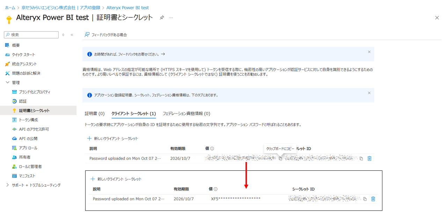Viewport: 447px width, 215px height.
Task: Click the 統合アシスタント rocket icon
Action: 7,64
